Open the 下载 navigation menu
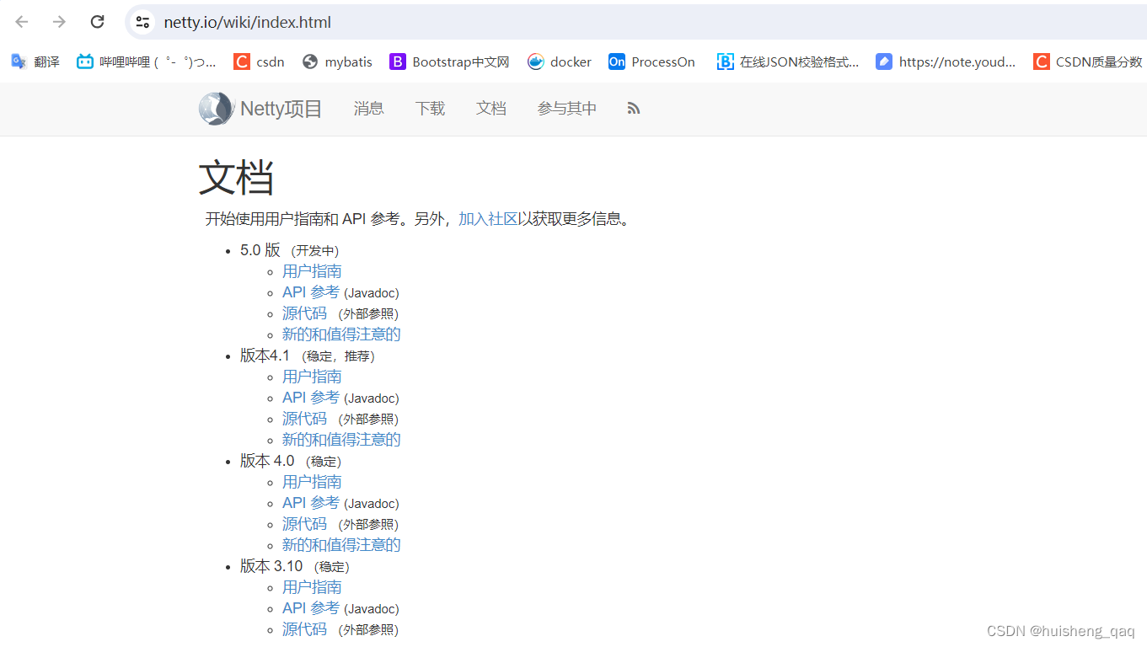Viewport: 1147px width, 647px height. 430,109
